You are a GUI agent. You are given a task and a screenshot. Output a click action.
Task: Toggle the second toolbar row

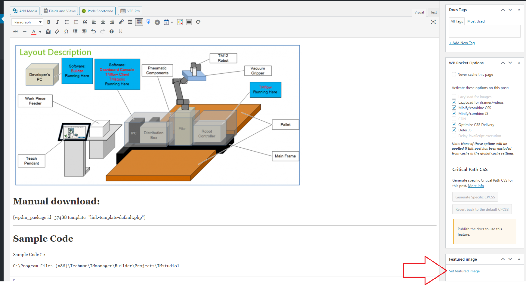pyautogui.click(x=139, y=22)
